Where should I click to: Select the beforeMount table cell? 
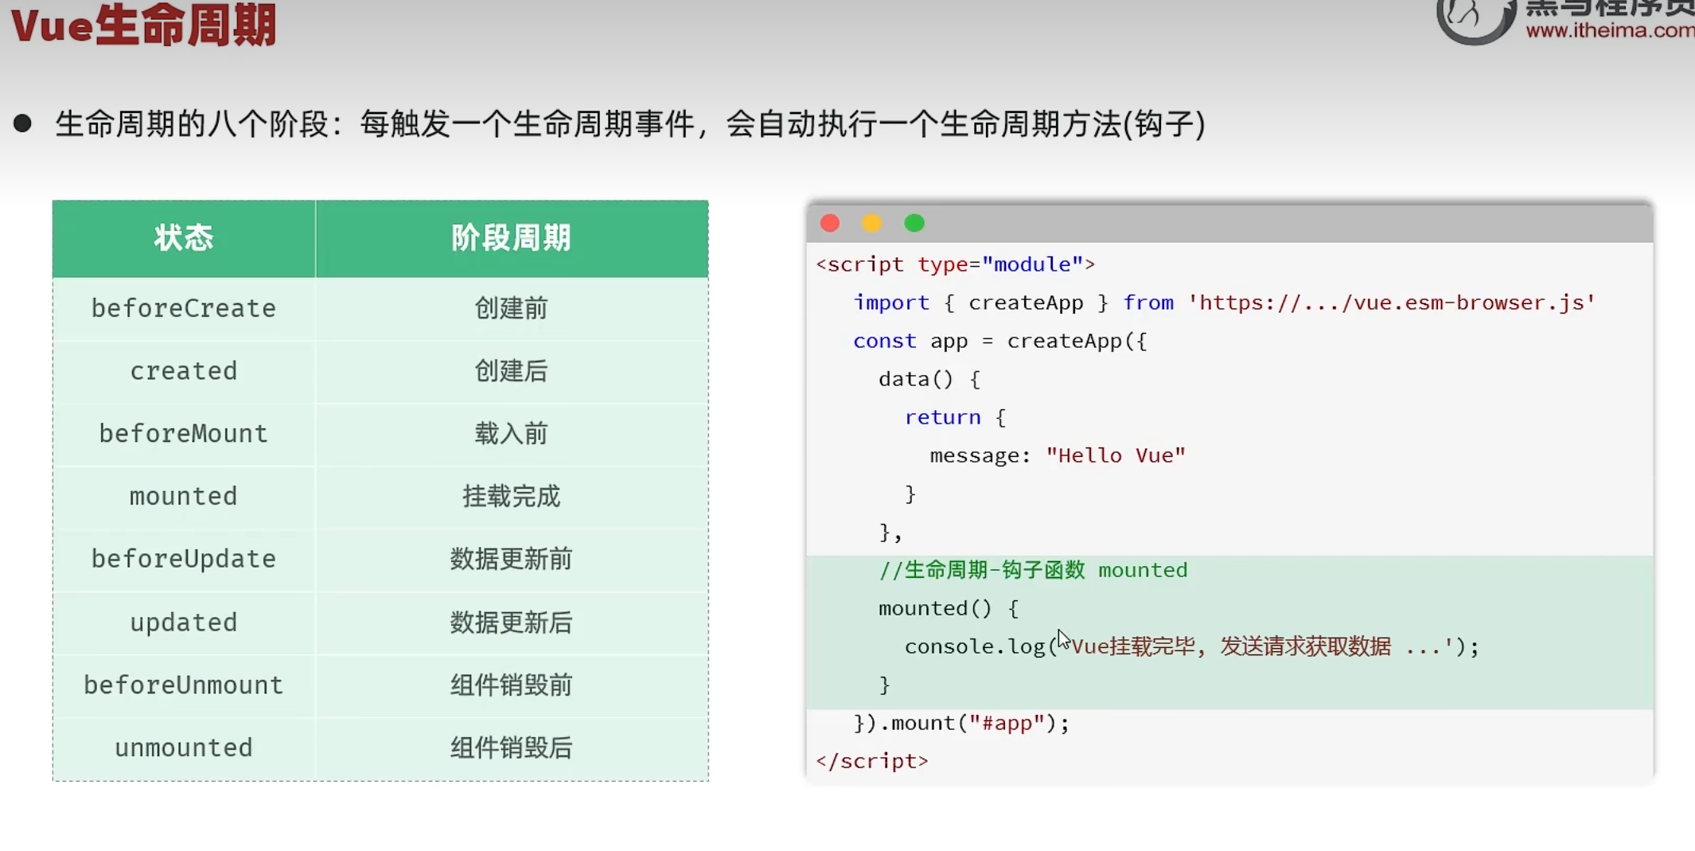(x=184, y=434)
